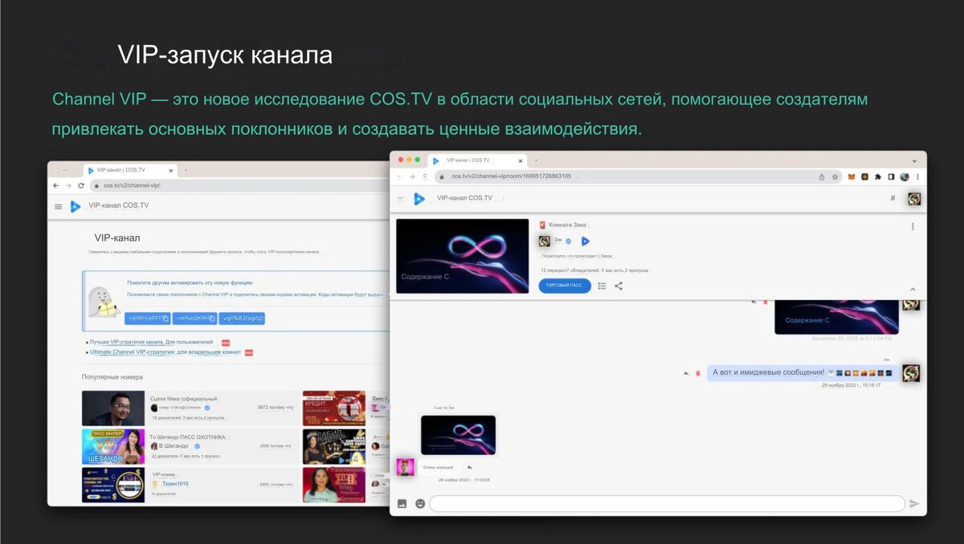Expand tab search chevron in right window
Viewport: 964px width, 544px height.
tap(914, 160)
